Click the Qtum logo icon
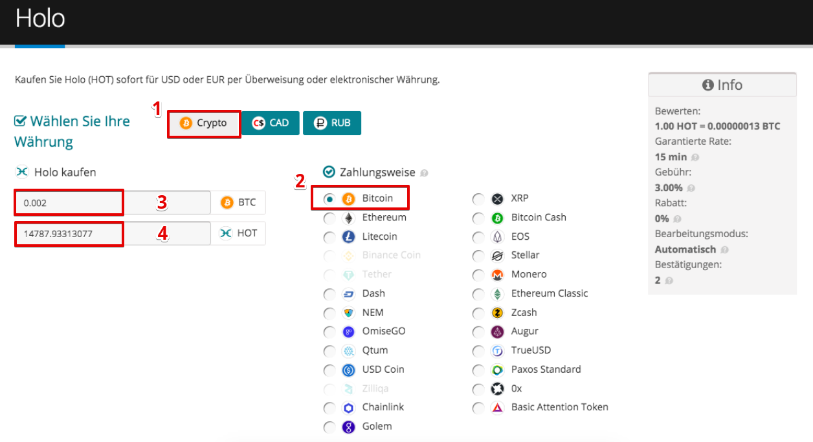This screenshot has width=813, height=442. point(349,351)
